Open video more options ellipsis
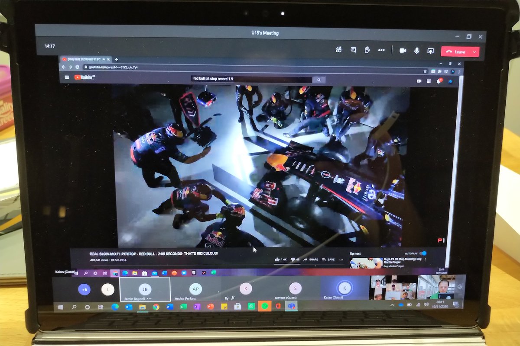The image size is (520, 346). [341, 260]
